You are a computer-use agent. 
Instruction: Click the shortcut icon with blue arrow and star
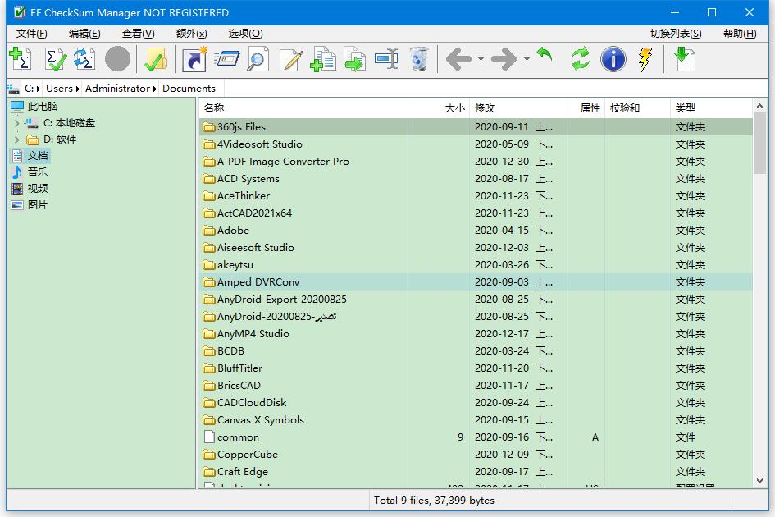point(194,59)
